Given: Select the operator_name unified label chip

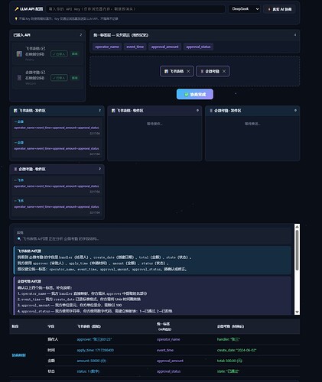Looking at the screenshot, I should pyautogui.click(x=107, y=47).
